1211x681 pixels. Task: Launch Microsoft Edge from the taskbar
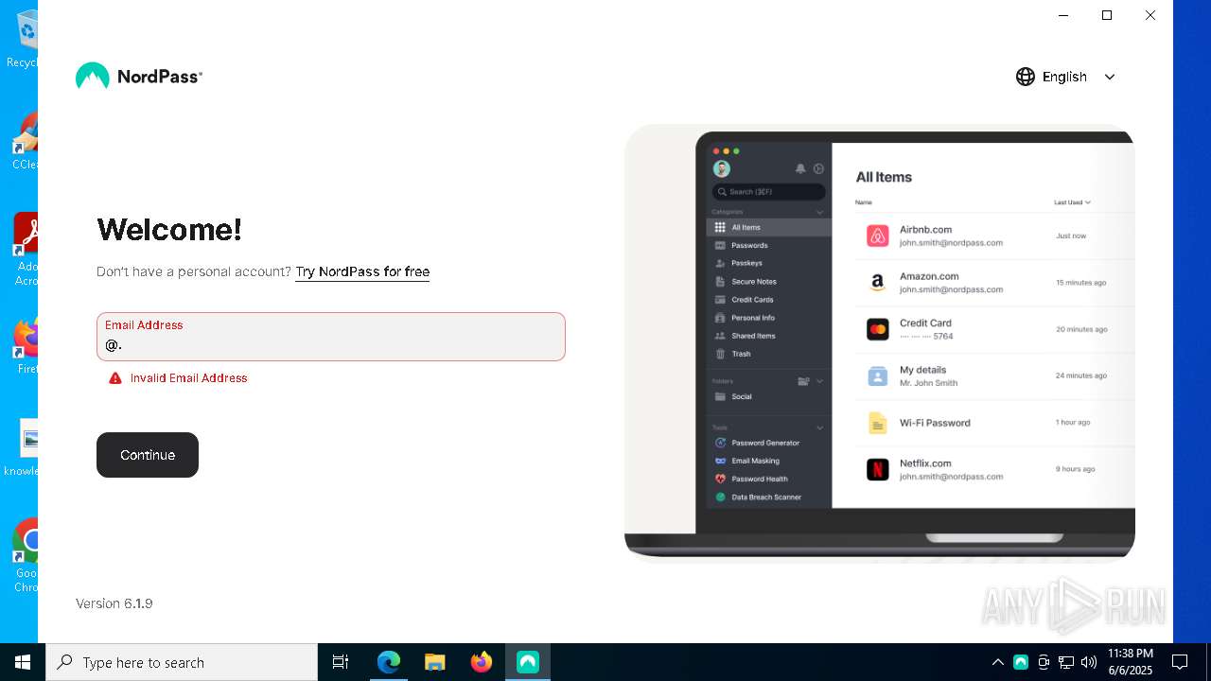[x=389, y=662]
